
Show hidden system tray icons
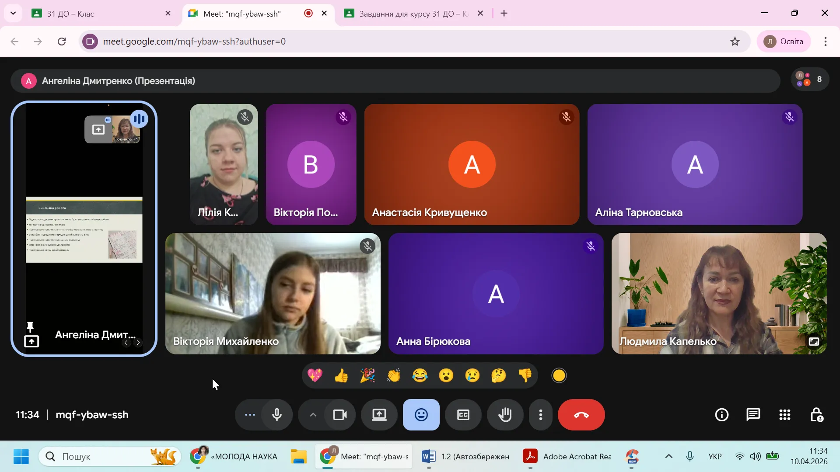click(x=669, y=457)
